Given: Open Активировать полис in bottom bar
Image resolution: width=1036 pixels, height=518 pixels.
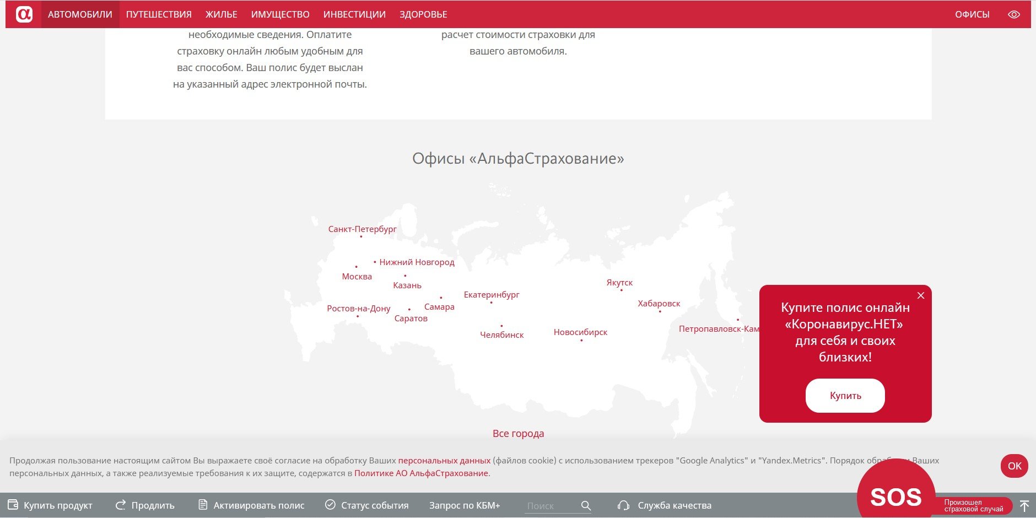Looking at the screenshot, I should point(251,505).
